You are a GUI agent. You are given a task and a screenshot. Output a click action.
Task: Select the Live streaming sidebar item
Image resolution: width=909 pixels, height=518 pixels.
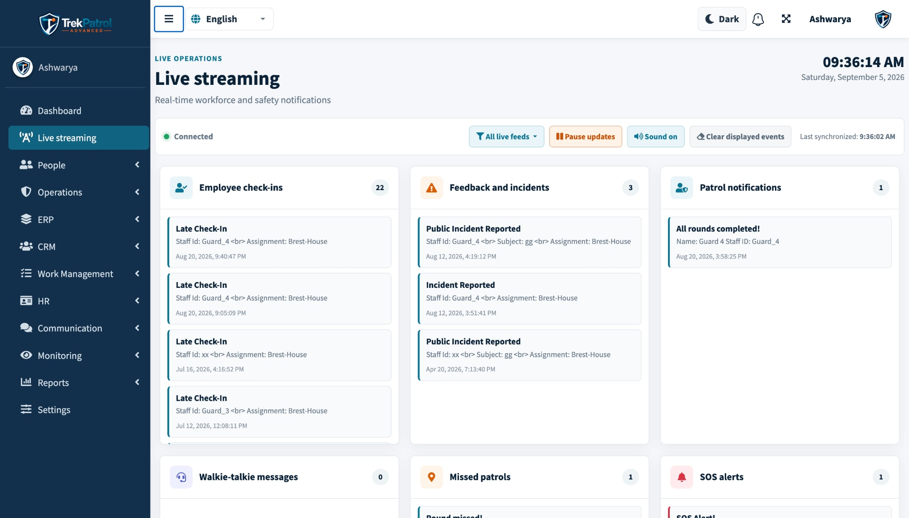tap(79, 138)
